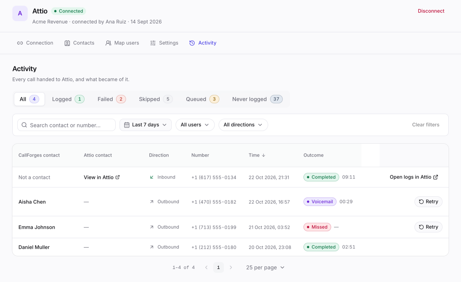Switch to the Contacts tab
Viewport: 461px width, 282px height.
(x=79, y=43)
